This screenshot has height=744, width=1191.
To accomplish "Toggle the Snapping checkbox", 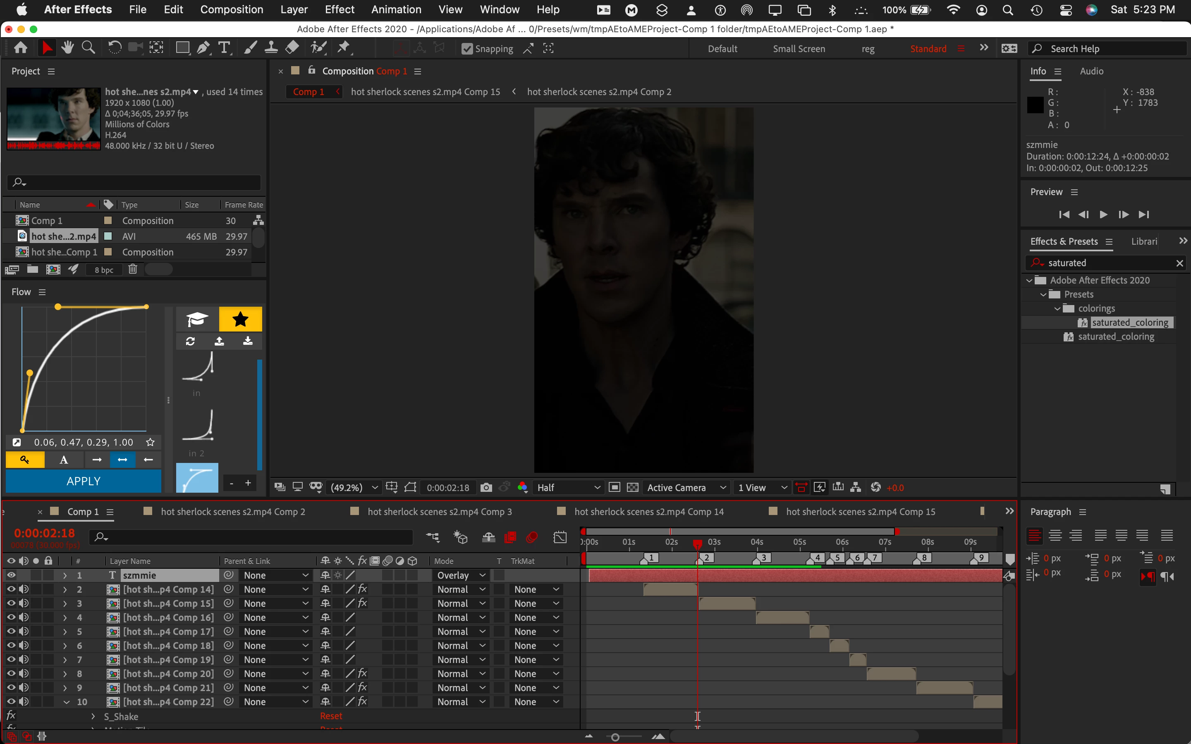I will click(x=467, y=49).
